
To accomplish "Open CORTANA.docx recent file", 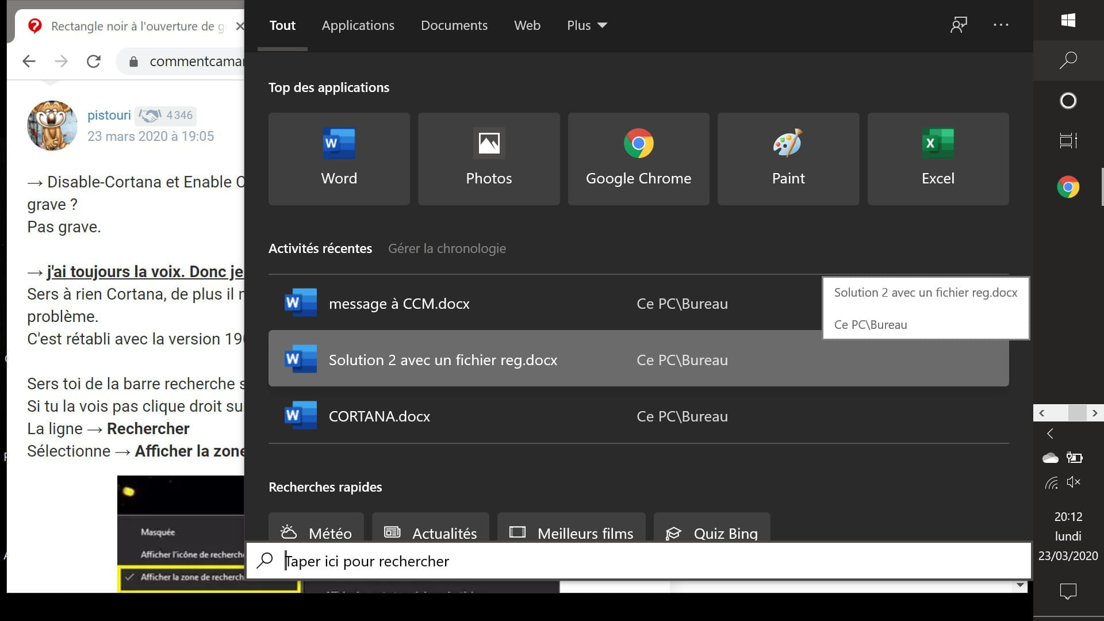I will 638,416.
